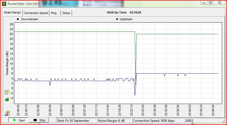The width and height of the screenshot is (227, 125).
Task: Click the copy graph icon
Action: click(7, 92)
